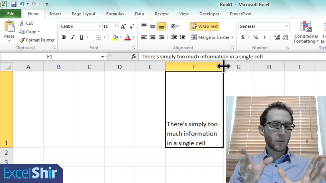The height and width of the screenshot is (183, 326).
Task: Apply percent style format
Action: pyautogui.click(x=256, y=37)
